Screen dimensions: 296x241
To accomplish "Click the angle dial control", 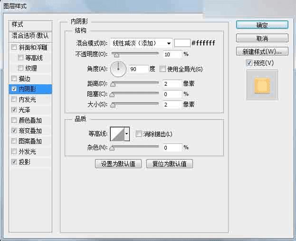I will pos(118,69).
